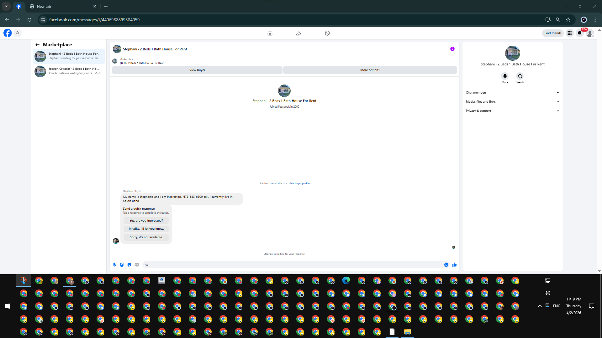The image size is (602, 338).
Task: Click the Facebook logo home icon
Action: (x=8, y=33)
